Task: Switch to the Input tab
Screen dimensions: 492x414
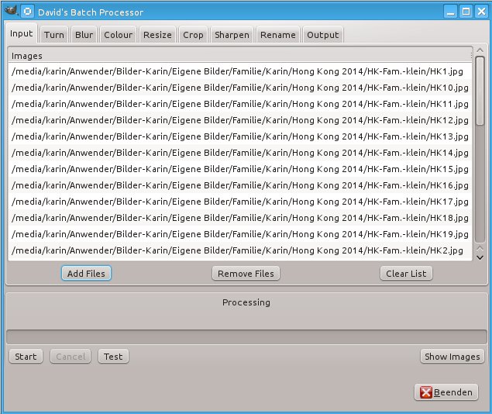Action: [22, 33]
